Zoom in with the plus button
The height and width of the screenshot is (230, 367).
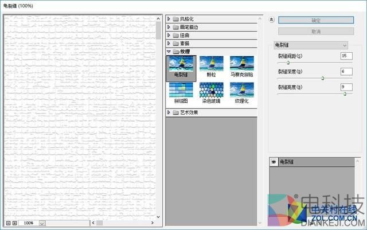pos(14,223)
